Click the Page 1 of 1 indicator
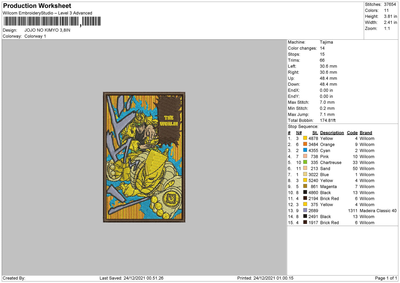Screen dimensions: 400x283 coord(386,278)
